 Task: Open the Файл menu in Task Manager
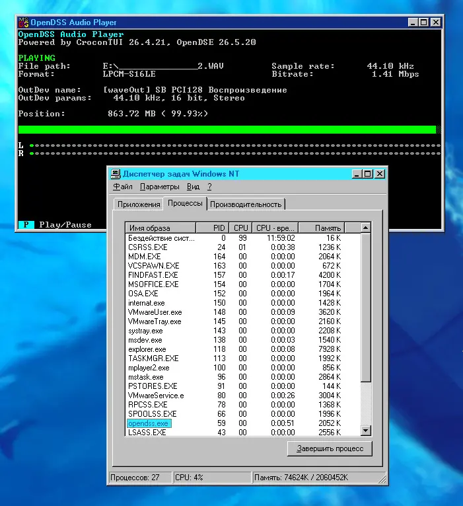[x=123, y=187]
